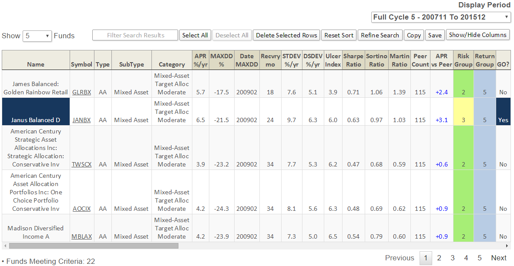The height and width of the screenshot is (266, 514).
Task: Sort table by MAXDD % column
Action: 222,60
